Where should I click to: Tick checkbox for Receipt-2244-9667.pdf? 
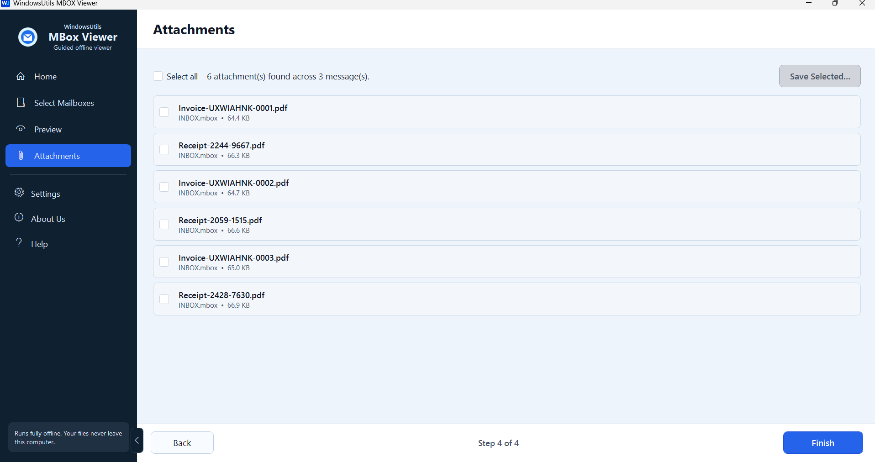click(x=164, y=149)
